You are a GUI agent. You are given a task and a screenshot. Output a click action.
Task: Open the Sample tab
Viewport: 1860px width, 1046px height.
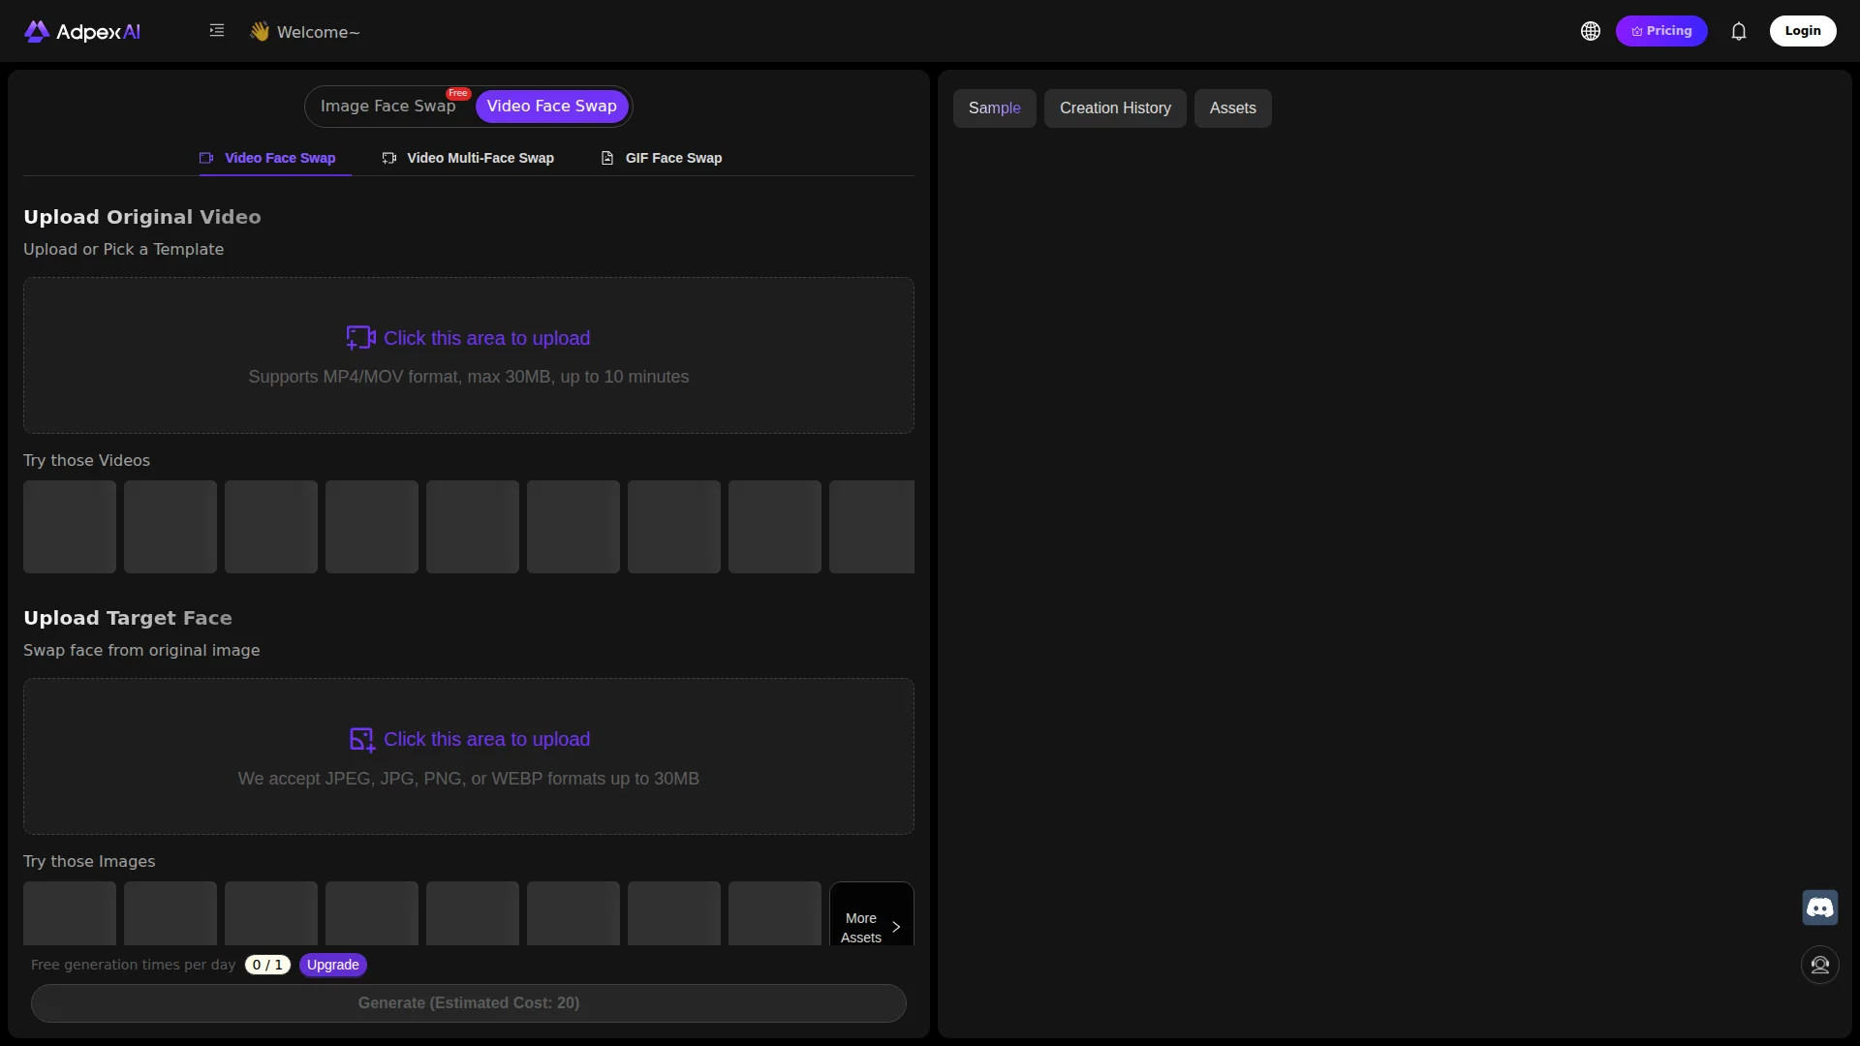pyautogui.click(x=995, y=108)
